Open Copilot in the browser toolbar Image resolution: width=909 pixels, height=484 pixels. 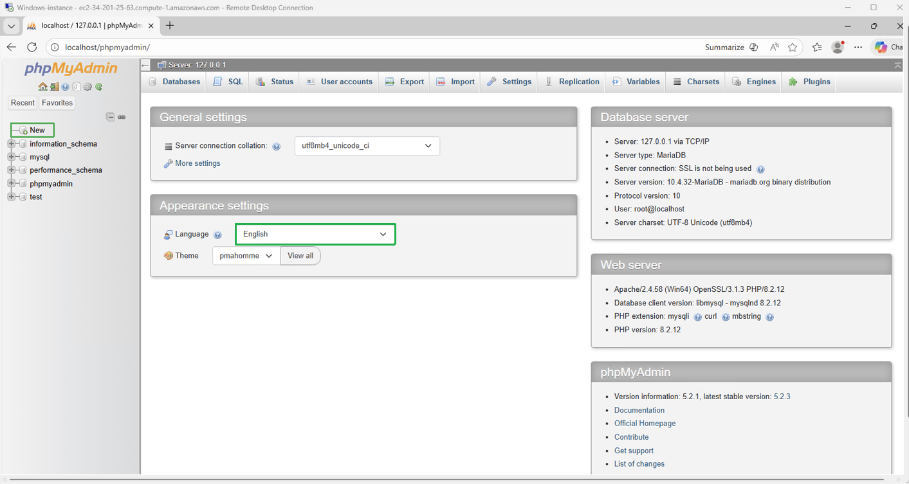pos(882,46)
